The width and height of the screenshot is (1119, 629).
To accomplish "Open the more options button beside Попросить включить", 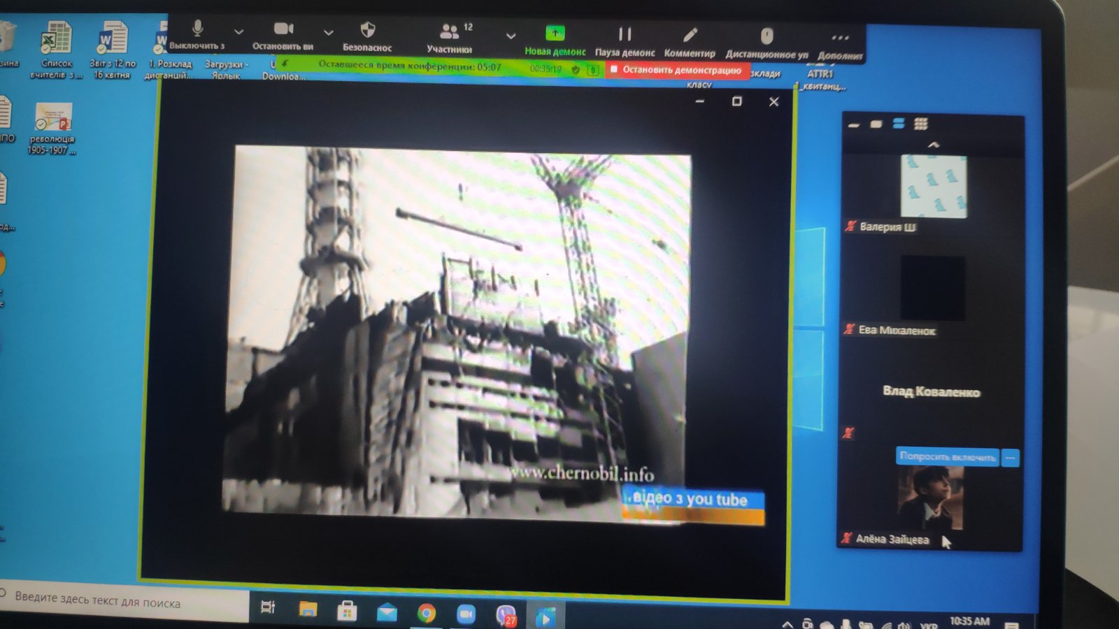I will click(1010, 458).
